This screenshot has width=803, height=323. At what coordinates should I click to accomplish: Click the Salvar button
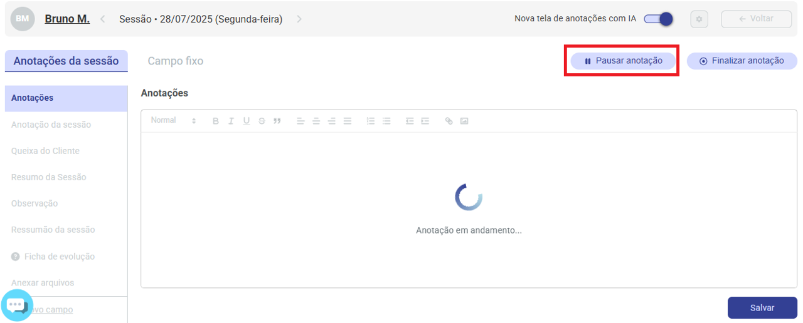[x=762, y=308]
